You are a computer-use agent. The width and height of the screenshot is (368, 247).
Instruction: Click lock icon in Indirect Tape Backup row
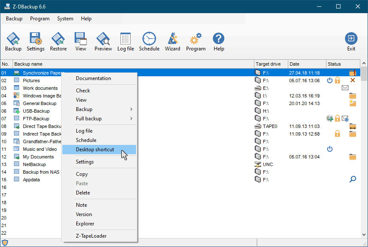337,134
